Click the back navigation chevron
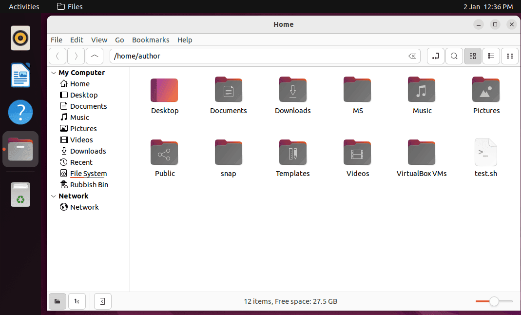Viewport: 521px width, 315px height. tap(57, 56)
